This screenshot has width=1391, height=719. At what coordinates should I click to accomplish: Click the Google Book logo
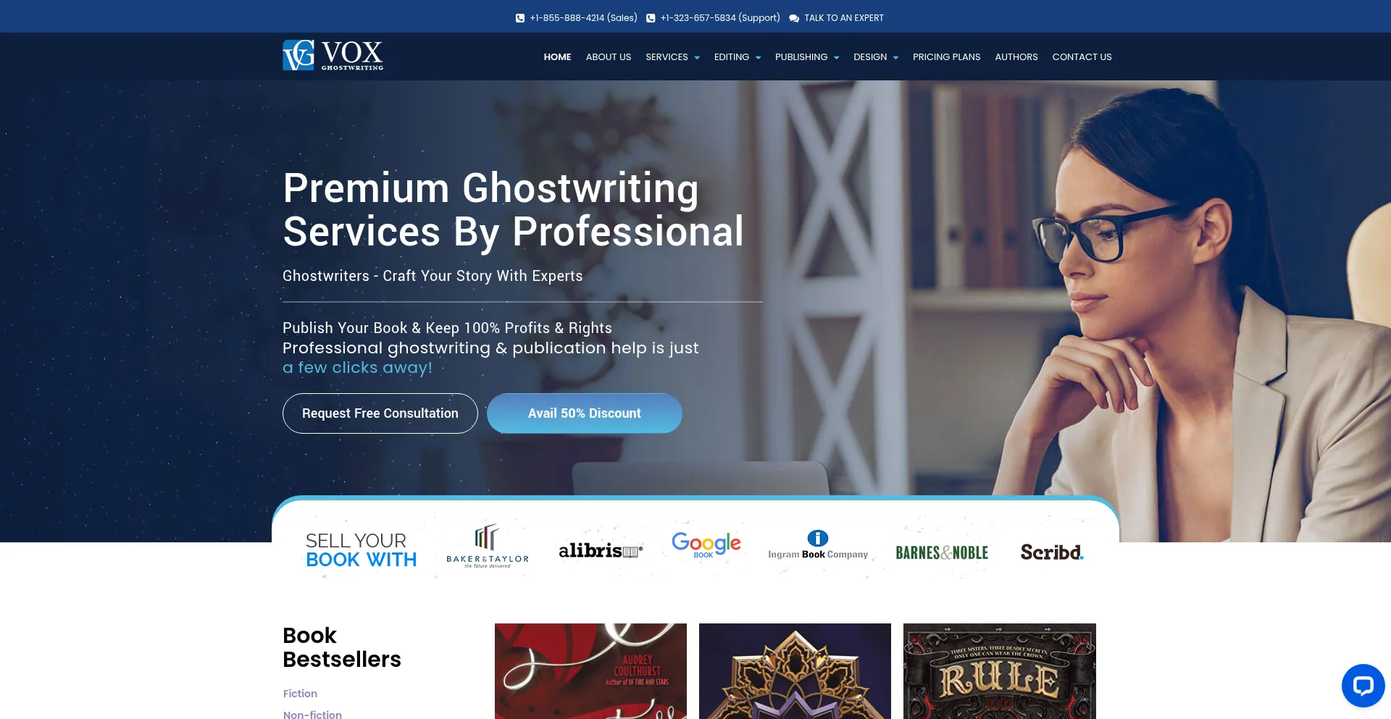click(706, 544)
